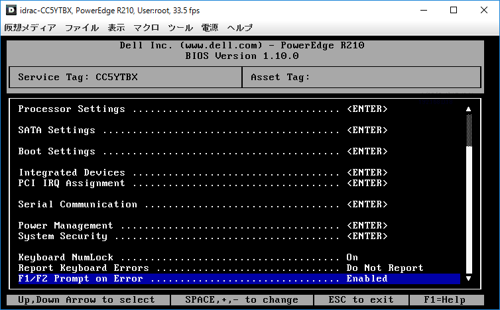This screenshot has height=310, width=500.
Task: Click <ENTER> next to Boot Settings
Action: (x=367, y=151)
